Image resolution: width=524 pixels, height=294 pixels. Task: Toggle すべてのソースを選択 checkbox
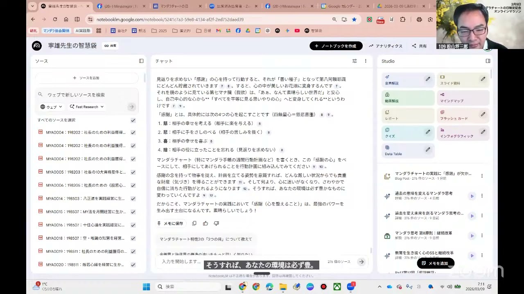tap(133, 120)
